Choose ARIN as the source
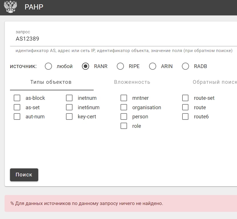237x219 pixels. [152, 66]
